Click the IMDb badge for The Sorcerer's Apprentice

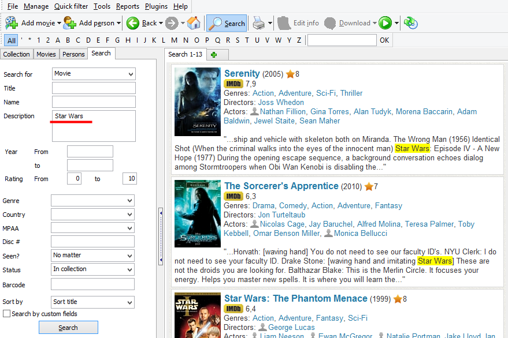click(x=233, y=196)
